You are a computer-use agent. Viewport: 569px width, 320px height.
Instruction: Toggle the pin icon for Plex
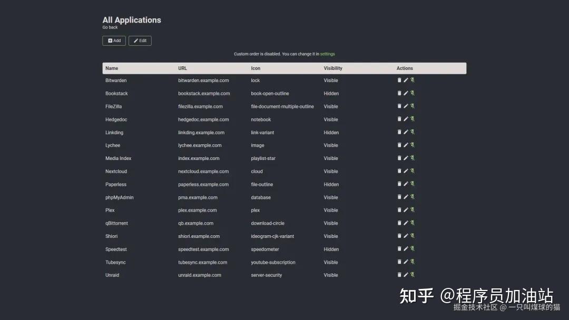(413, 210)
